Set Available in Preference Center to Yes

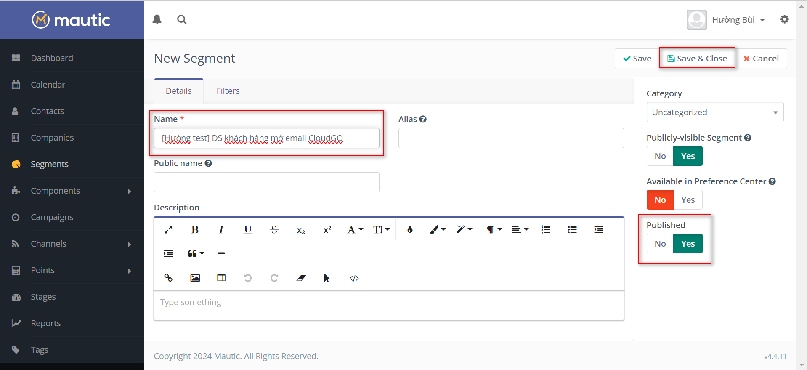pyautogui.click(x=688, y=200)
